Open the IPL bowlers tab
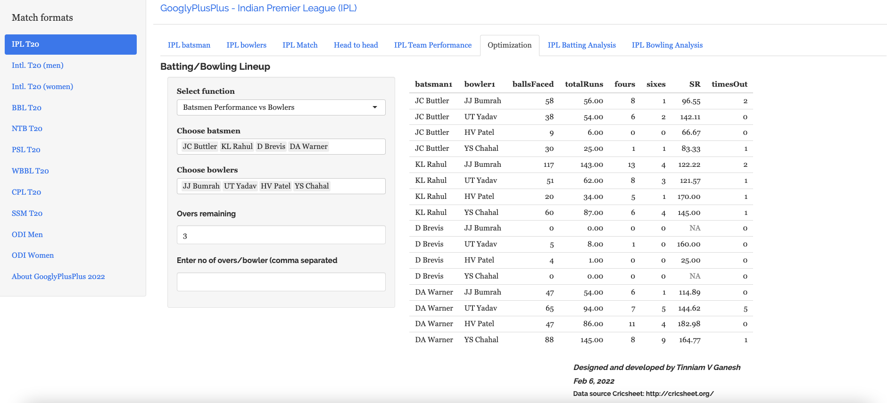 pyautogui.click(x=246, y=45)
